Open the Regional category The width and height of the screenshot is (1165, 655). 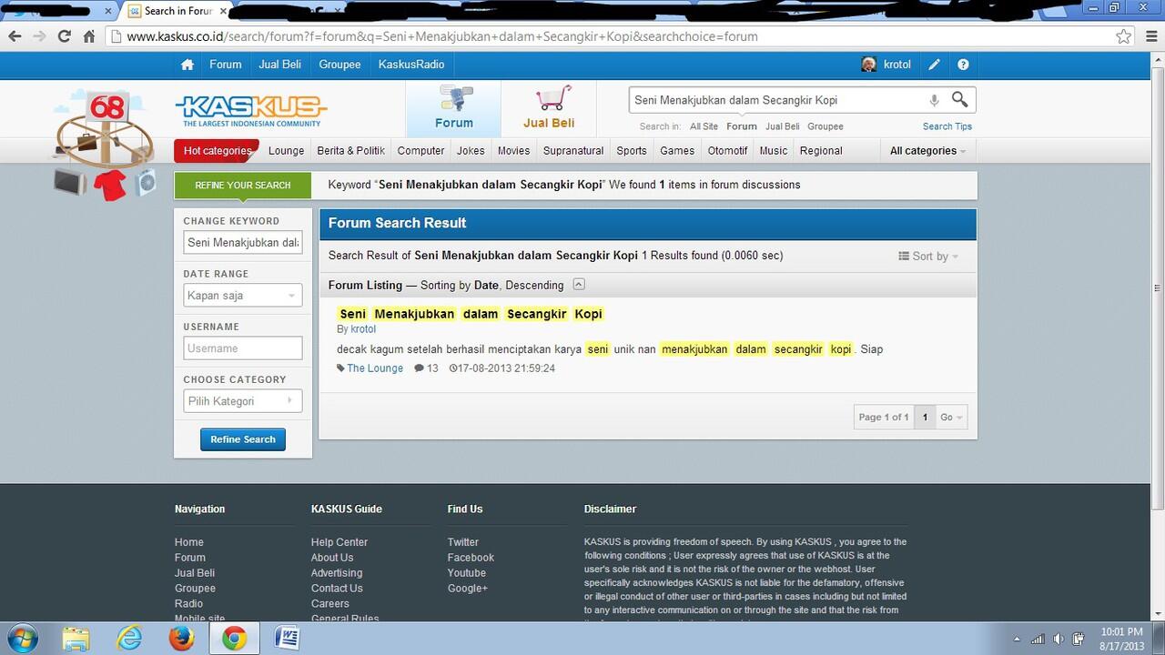click(821, 151)
